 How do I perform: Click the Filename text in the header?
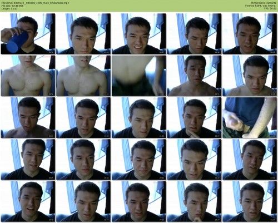(x=35, y=3)
